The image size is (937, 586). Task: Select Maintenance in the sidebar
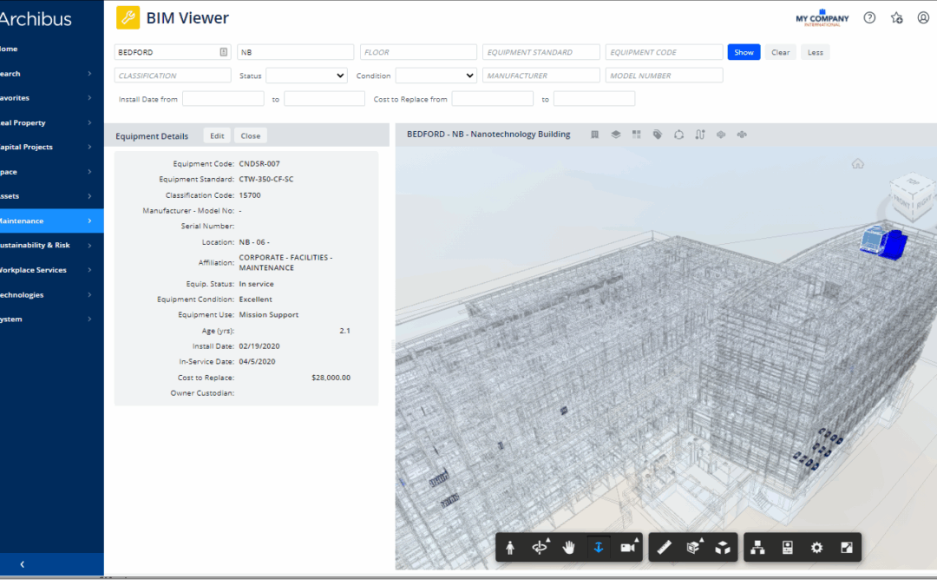click(51, 221)
